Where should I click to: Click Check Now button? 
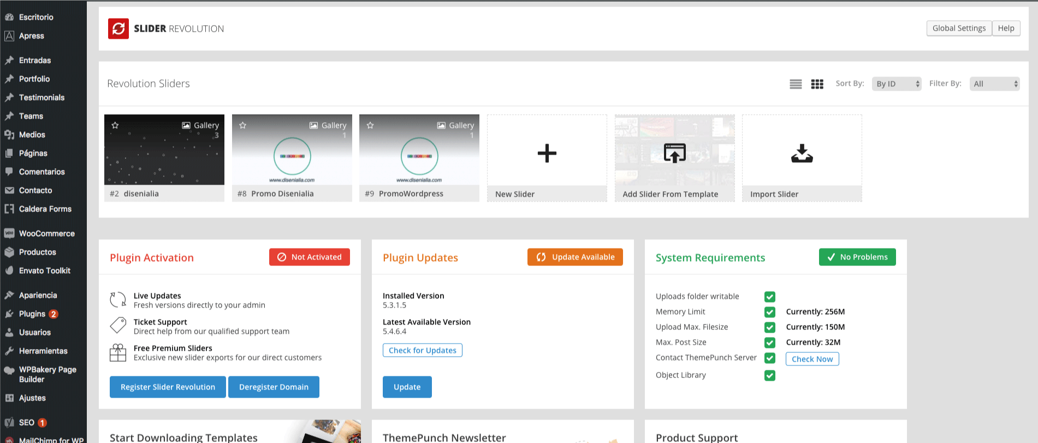coord(812,359)
